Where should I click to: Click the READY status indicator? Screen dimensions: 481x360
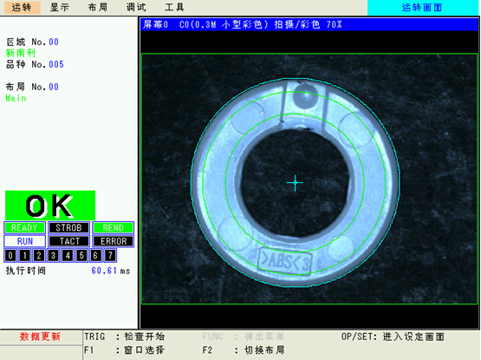pyautogui.click(x=24, y=228)
